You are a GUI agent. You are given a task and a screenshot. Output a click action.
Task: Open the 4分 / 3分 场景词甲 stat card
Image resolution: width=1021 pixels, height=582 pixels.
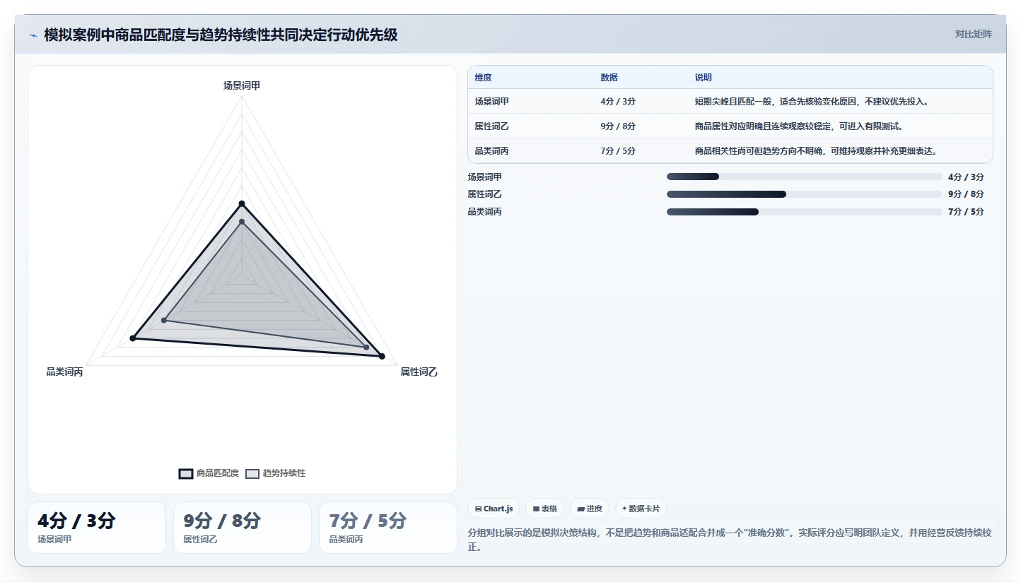click(x=97, y=528)
